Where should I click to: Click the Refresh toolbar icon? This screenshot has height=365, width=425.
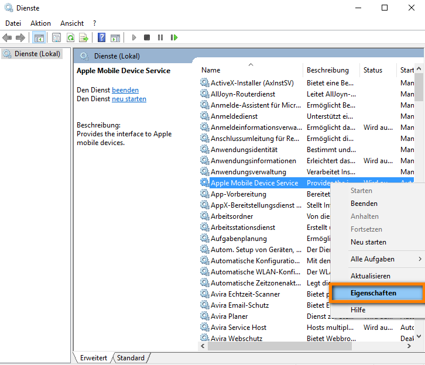[70, 37]
